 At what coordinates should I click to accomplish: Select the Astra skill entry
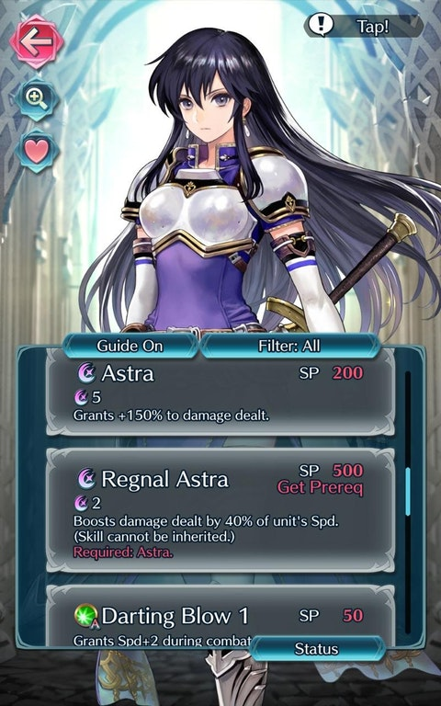click(x=220, y=393)
